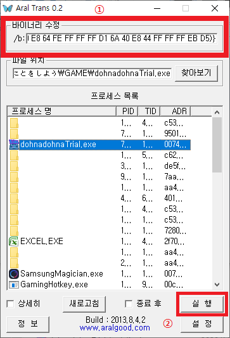Click the /b: binary patch input field
This screenshot has width=230, height=338.
[122, 39]
